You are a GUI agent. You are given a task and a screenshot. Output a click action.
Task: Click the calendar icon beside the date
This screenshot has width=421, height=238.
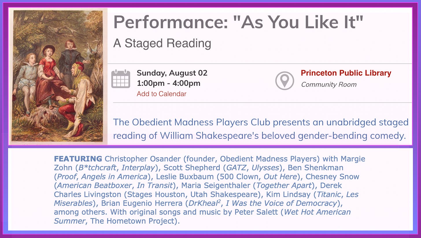121,79
